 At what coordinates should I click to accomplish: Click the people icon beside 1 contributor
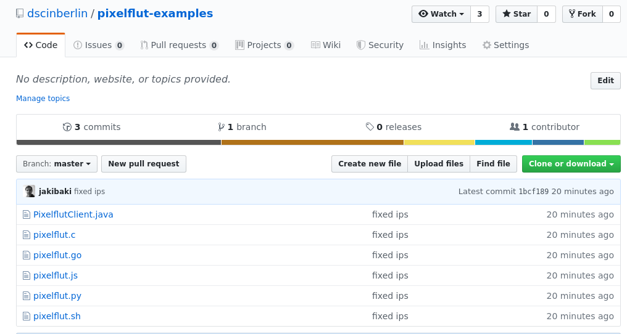coord(515,127)
